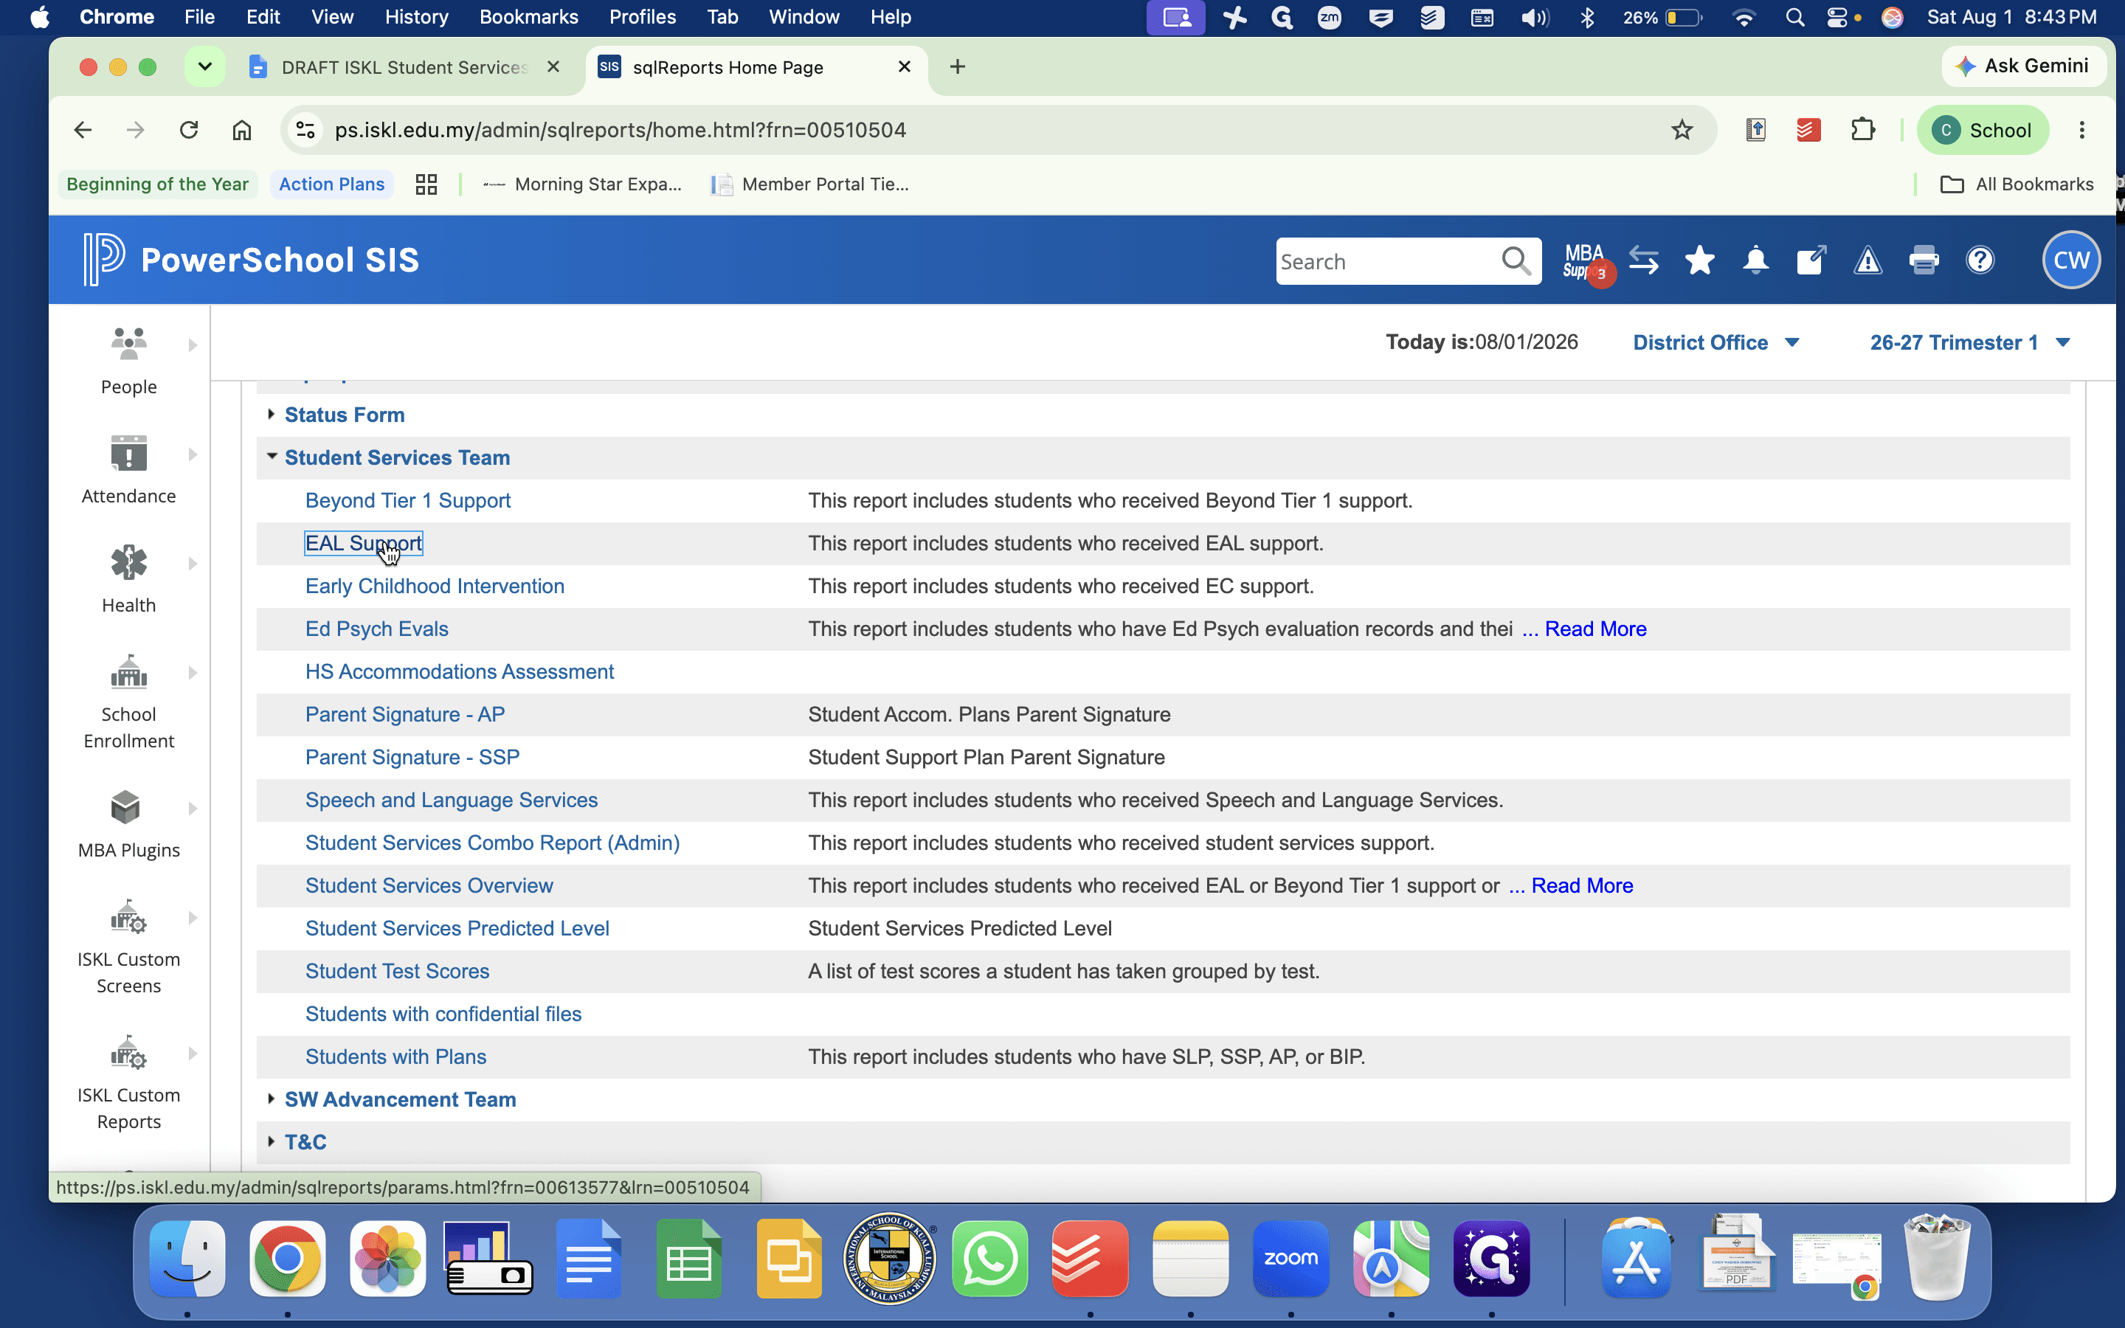Open the notification bell icon
This screenshot has width=2125, height=1328.
1755,261
